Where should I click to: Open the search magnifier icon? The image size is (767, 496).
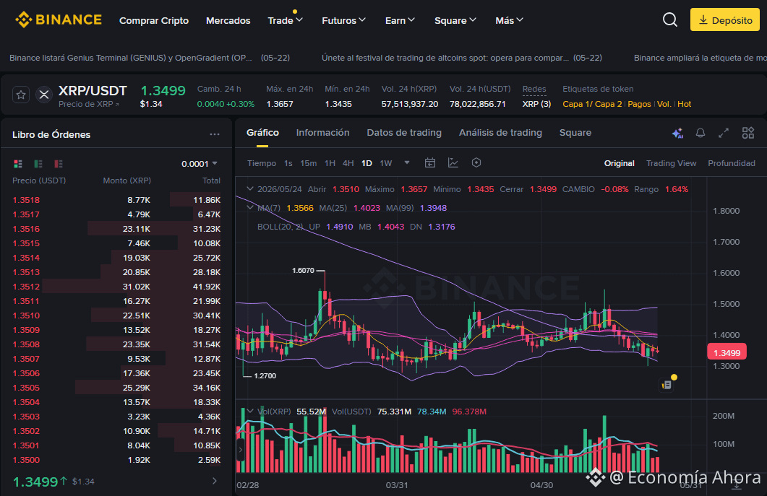click(669, 20)
